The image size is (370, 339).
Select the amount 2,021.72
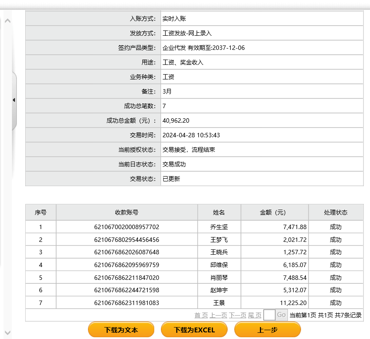295,240
